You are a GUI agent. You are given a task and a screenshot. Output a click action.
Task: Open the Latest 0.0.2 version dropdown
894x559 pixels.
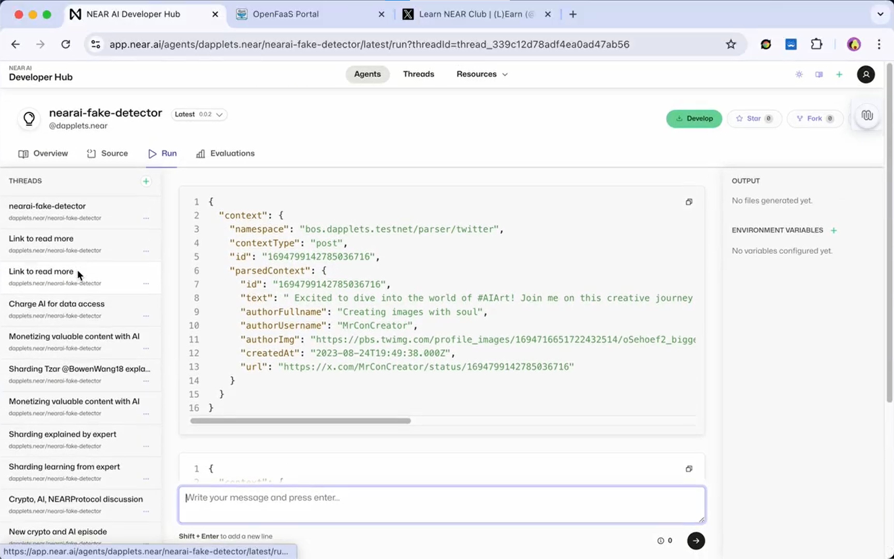coord(199,114)
